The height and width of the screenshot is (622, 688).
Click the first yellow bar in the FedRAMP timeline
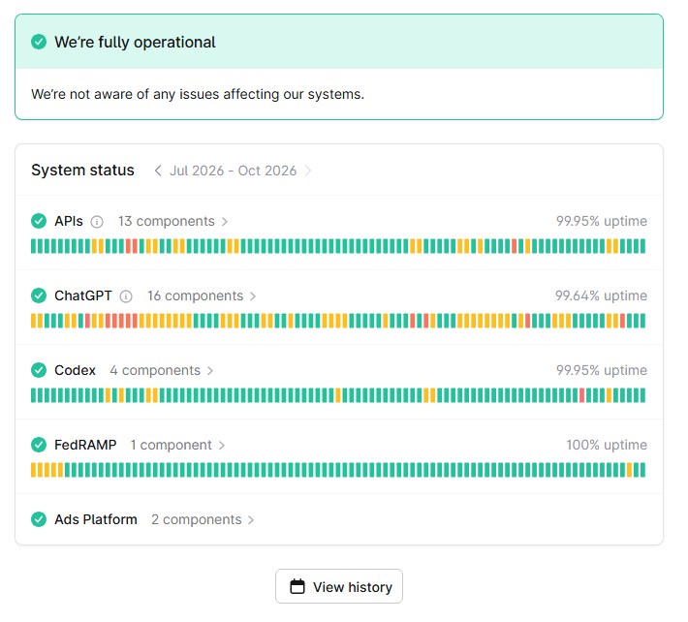pyautogui.click(x=33, y=470)
